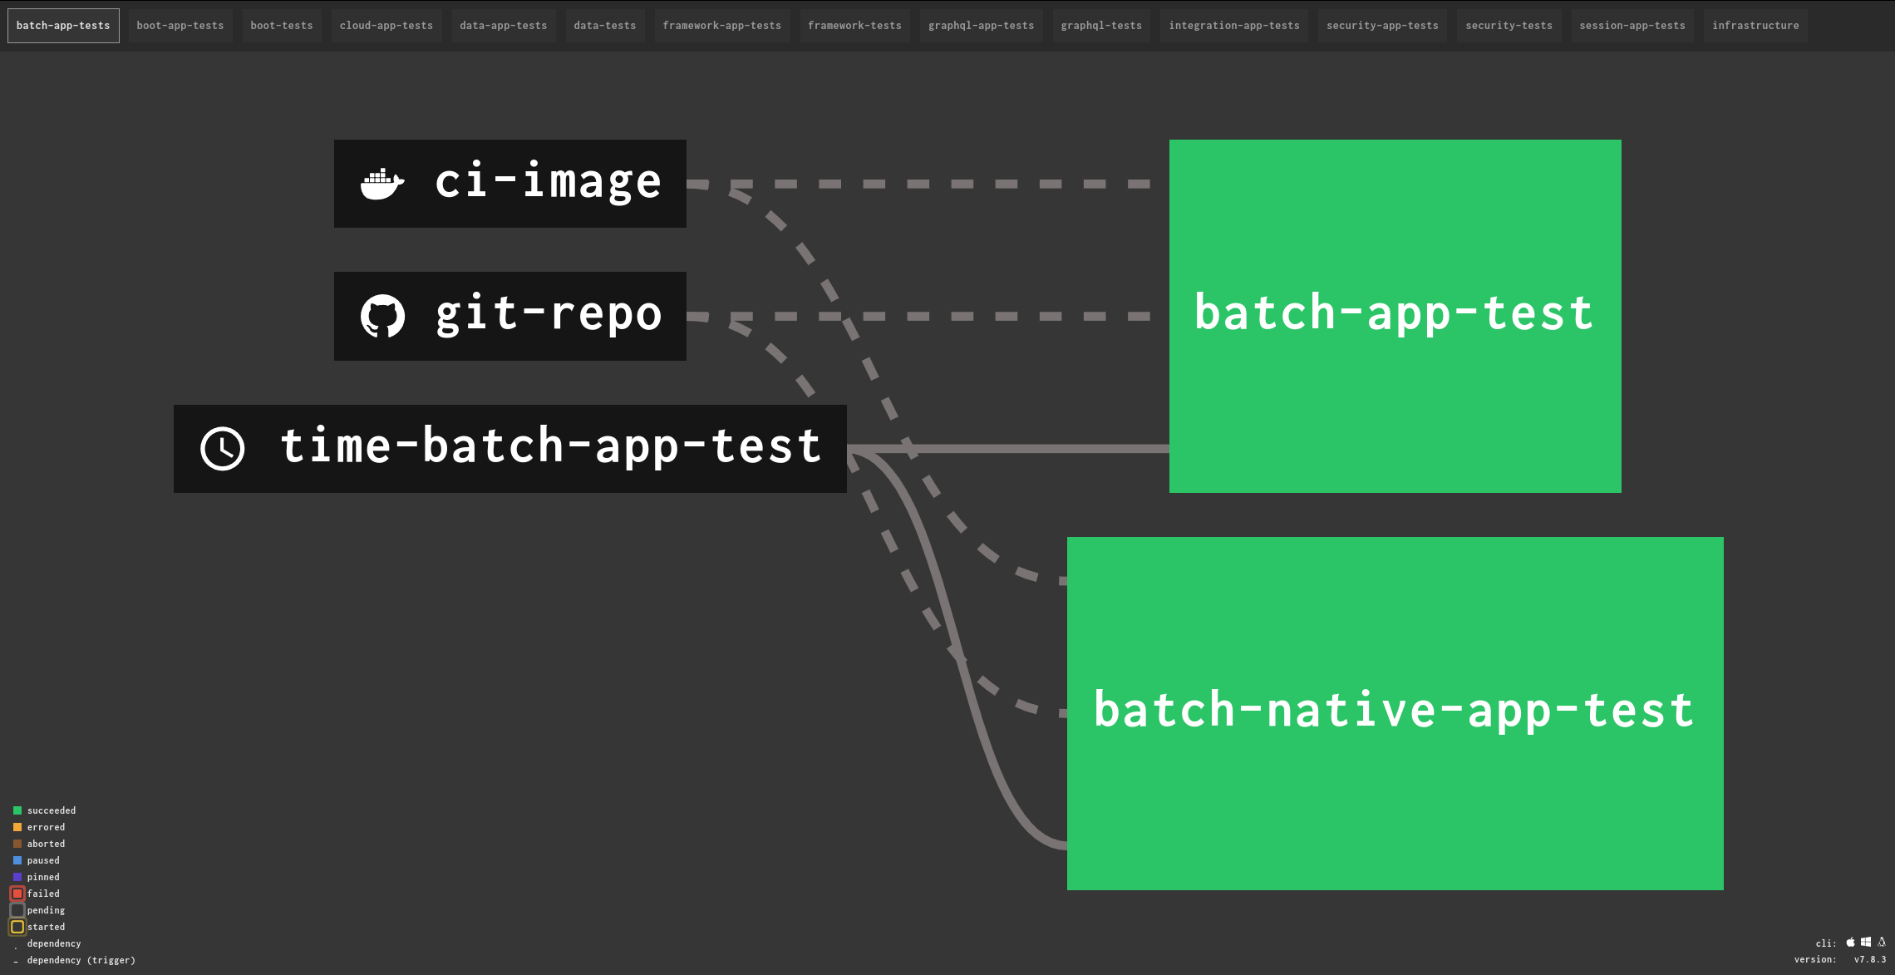Open the time-batch-app-test resource label
The image size is (1895, 975).
(x=550, y=447)
